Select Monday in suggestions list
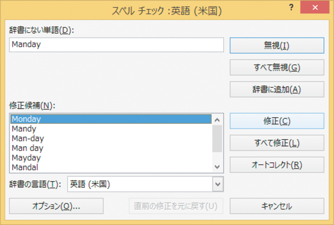 111,119
